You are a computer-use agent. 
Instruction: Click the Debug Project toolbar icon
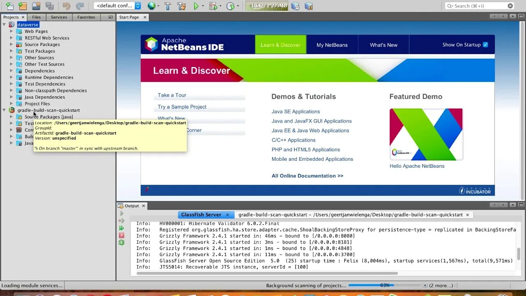pos(212,6)
